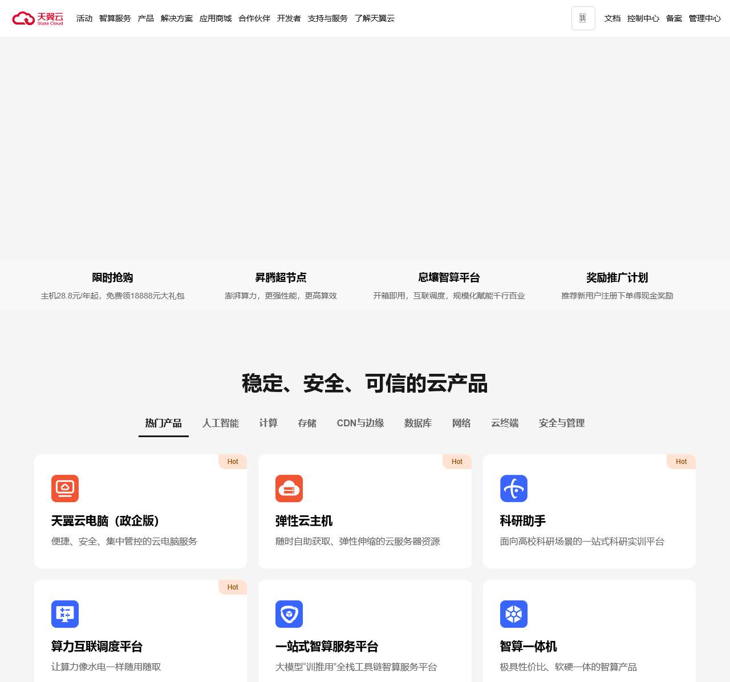Open the 智算服务 menu
The height and width of the screenshot is (682, 730).
(115, 18)
